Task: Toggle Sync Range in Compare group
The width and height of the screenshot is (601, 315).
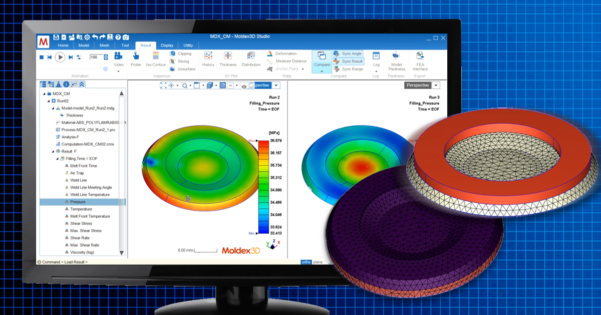Action: coord(348,69)
